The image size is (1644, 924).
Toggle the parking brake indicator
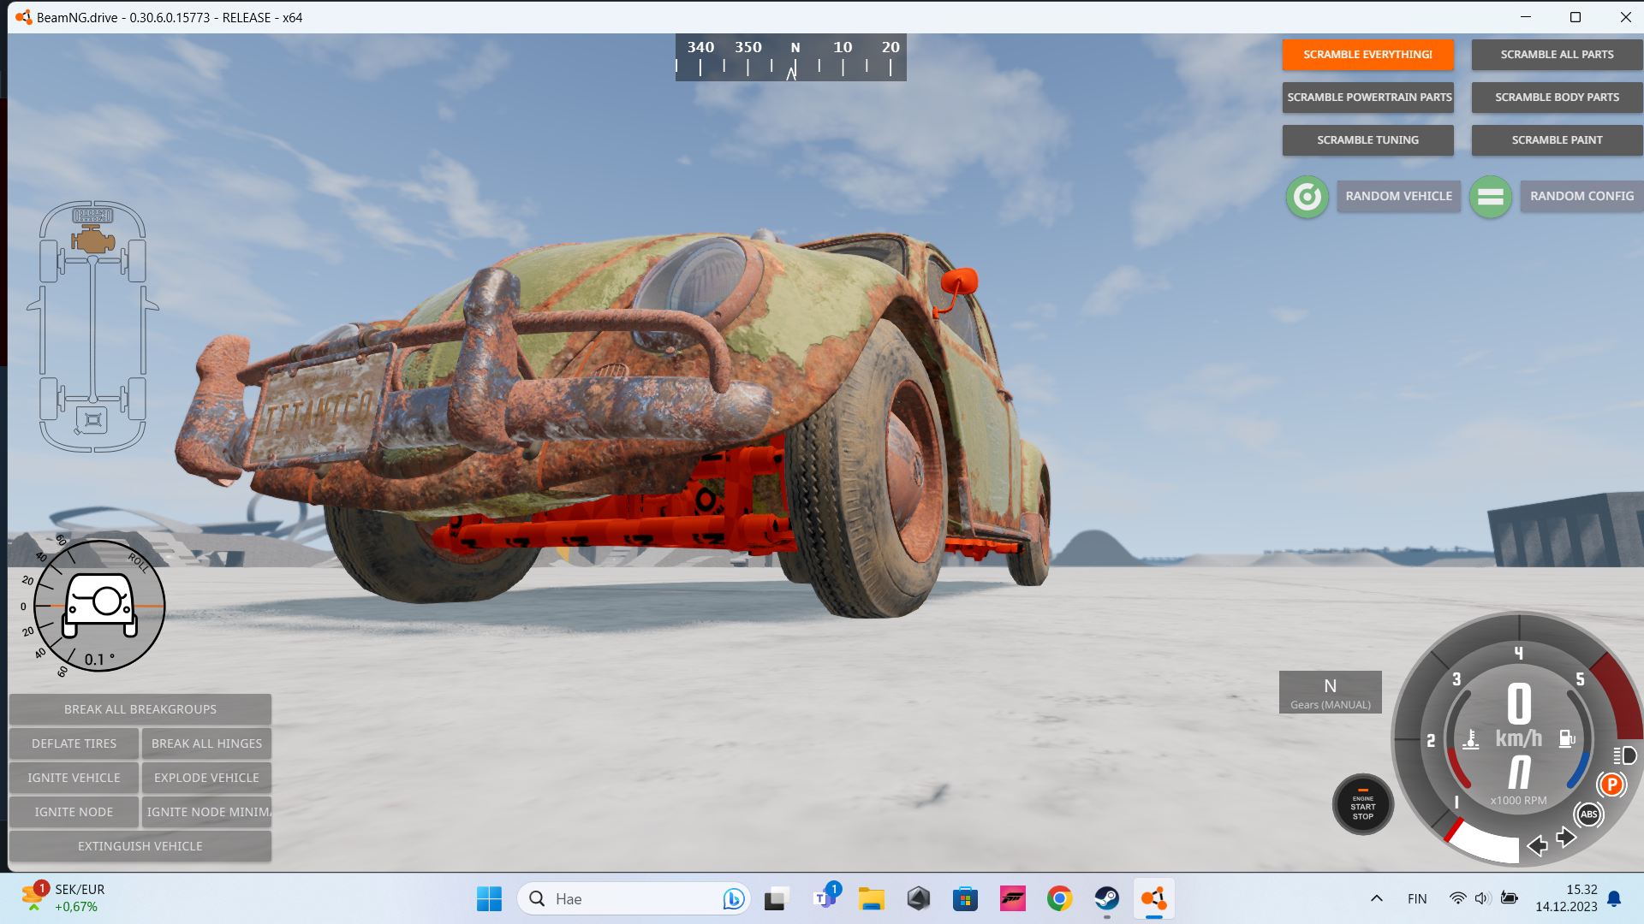1611,784
